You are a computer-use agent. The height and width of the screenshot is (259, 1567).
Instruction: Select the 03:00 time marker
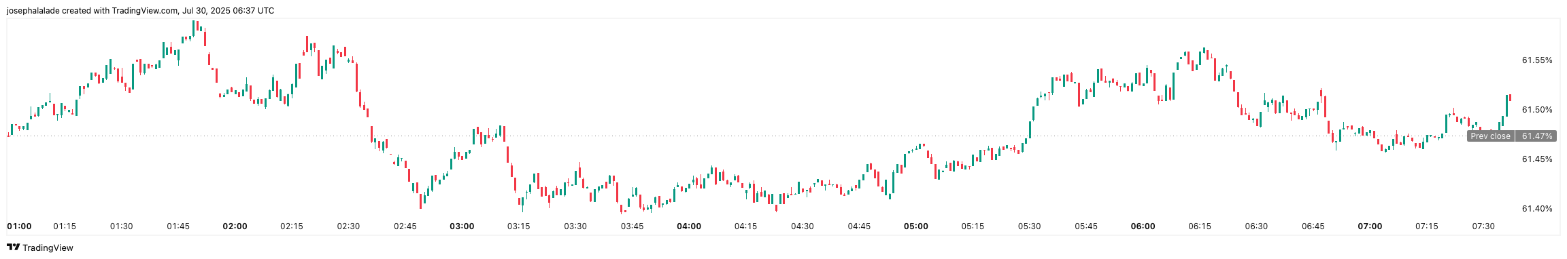coord(462,226)
